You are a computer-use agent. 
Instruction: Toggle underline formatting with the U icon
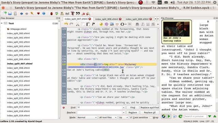tap(148, 24)
